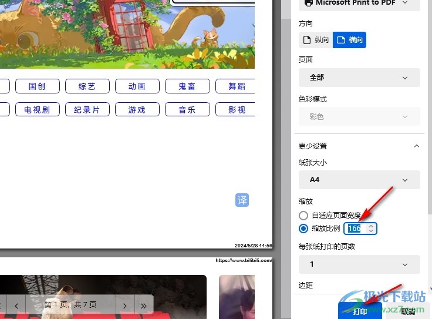The width and height of the screenshot is (432, 319).
Task: Open the disabled 色彩模式 dropdown showing 彩色
Action: 359,117
